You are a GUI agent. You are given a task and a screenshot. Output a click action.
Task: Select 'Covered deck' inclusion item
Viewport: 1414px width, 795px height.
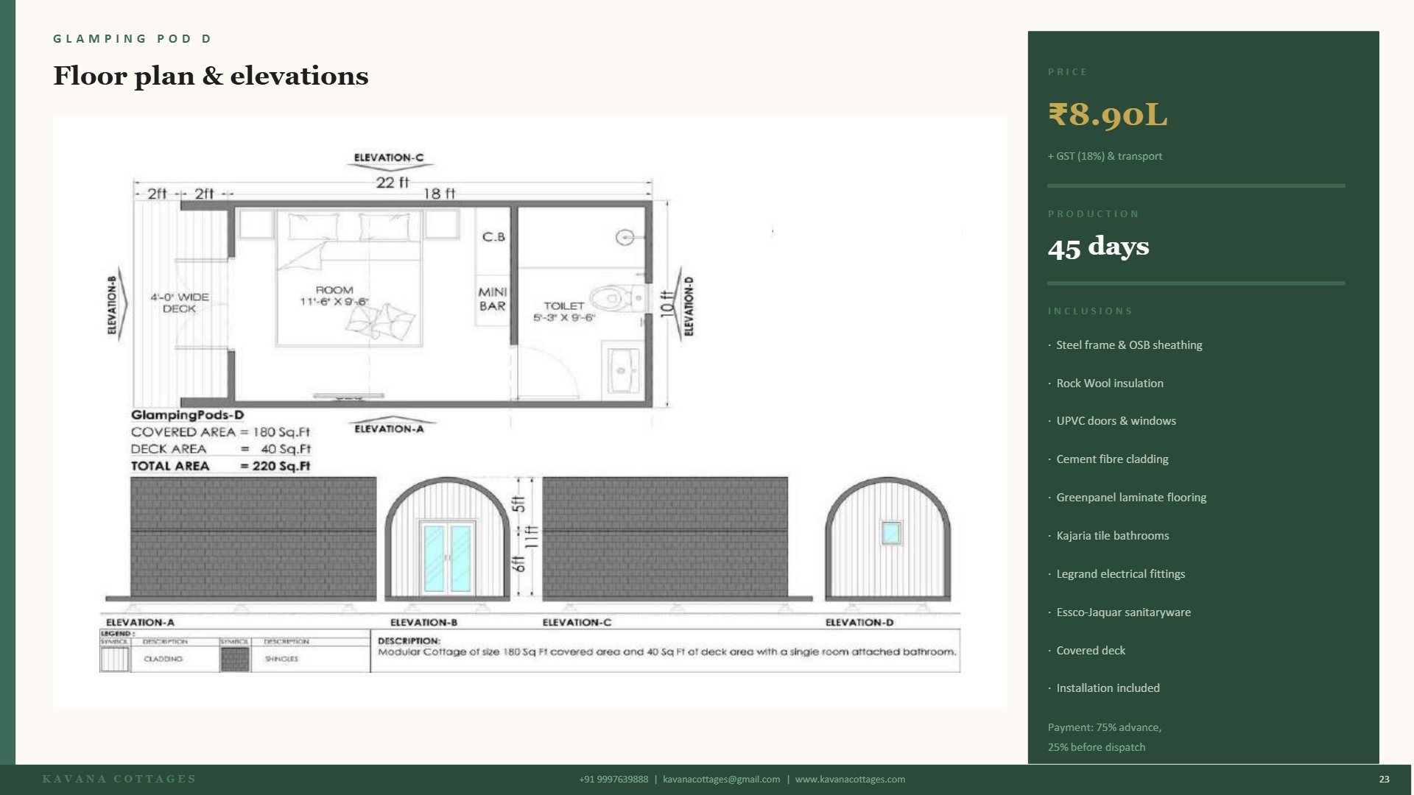[x=1091, y=651]
